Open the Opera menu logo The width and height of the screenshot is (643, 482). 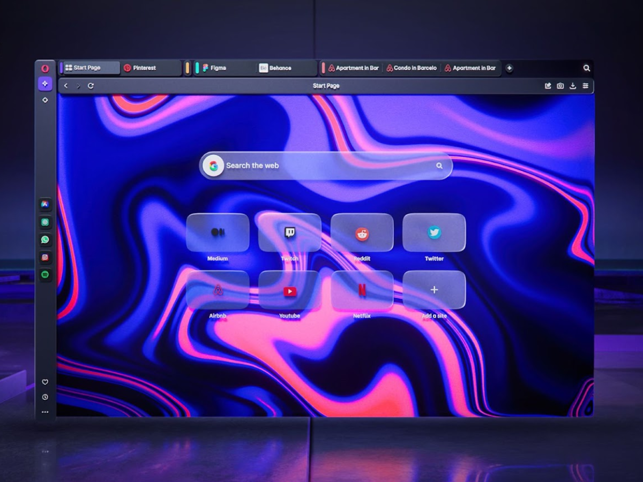[x=45, y=68]
